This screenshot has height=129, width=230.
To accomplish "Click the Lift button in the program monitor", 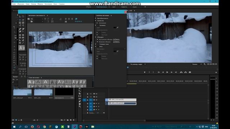I will 181,72.
